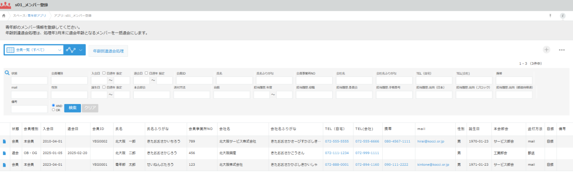The width and height of the screenshot is (573, 172).
Task: Click the 担当履歴.委員会 filter input field
Action: pos(354,95)
